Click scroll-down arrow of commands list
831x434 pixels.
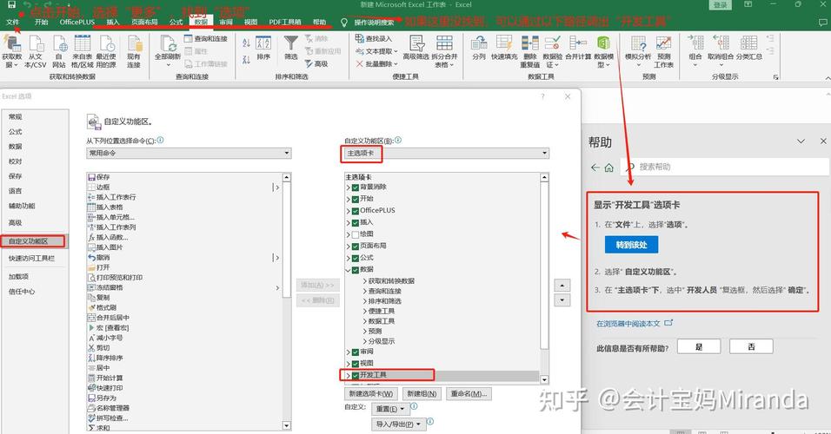click(287, 425)
